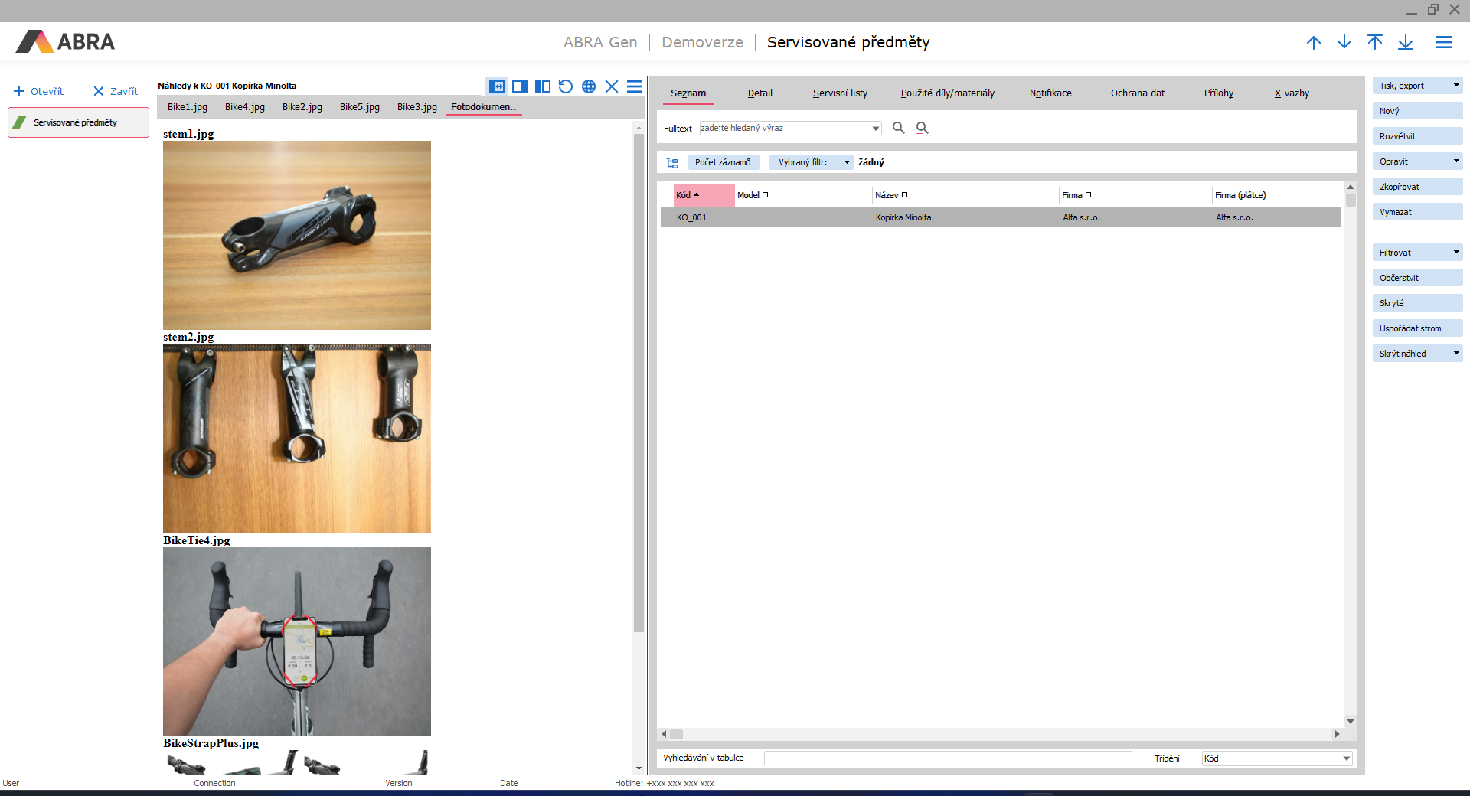Jump to last record arrow icon

tap(1406, 43)
